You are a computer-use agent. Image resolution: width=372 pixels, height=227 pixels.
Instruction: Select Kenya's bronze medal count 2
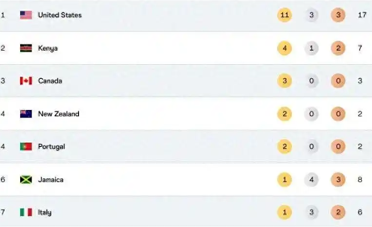[338, 48]
